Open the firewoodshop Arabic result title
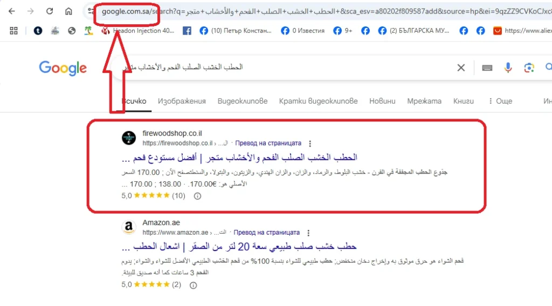 click(x=239, y=157)
